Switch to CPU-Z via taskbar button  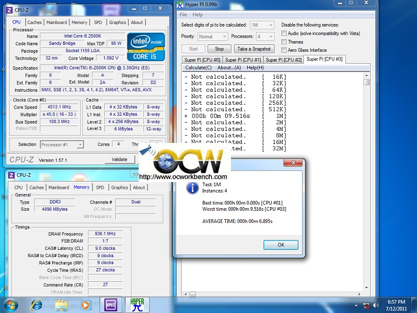111,305
